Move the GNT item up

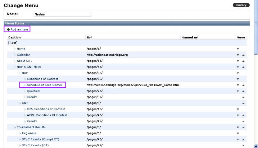pos(243,103)
